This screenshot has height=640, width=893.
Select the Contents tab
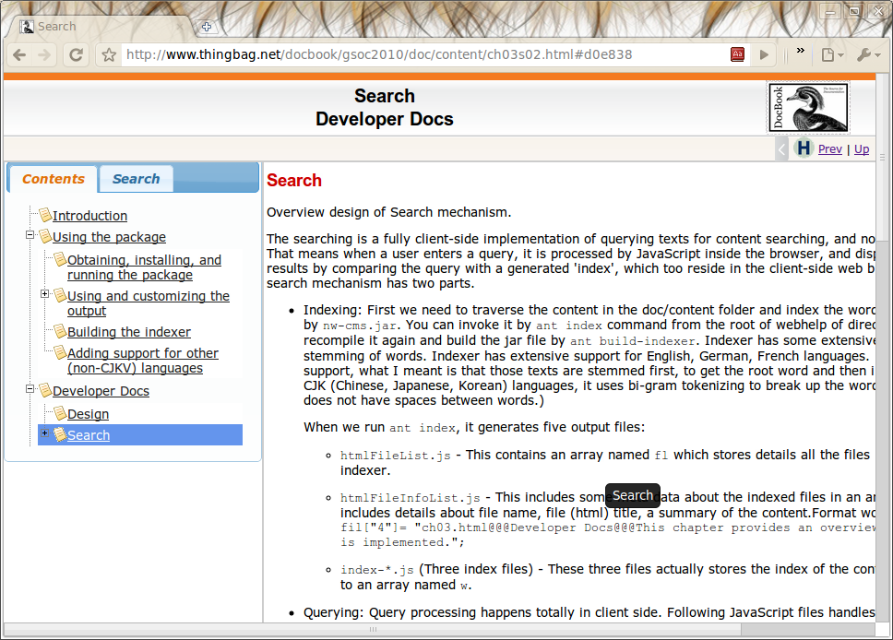pos(53,178)
